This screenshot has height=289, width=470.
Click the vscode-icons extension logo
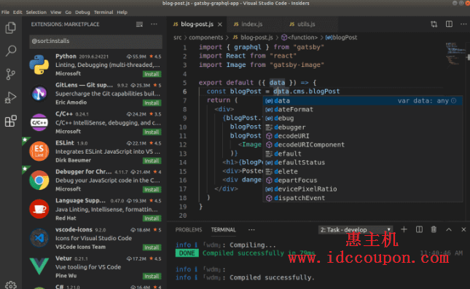click(x=39, y=238)
